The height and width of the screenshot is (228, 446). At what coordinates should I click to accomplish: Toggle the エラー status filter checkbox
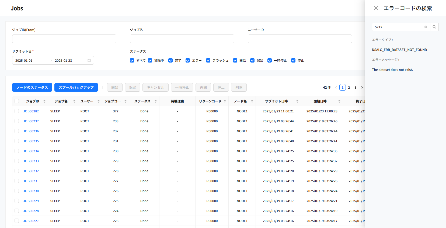[x=188, y=60]
